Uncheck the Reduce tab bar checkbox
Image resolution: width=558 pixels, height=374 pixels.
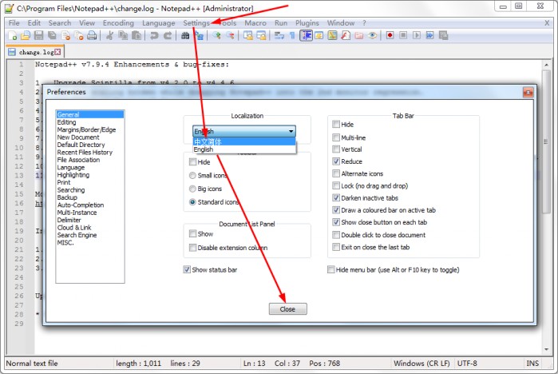[x=336, y=161]
